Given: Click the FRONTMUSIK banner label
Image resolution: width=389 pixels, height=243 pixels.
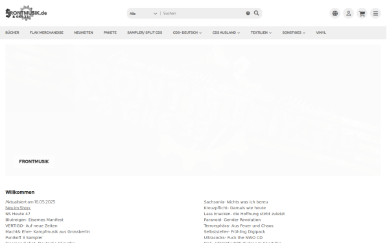Looking at the screenshot, I should pyautogui.click(x=34, y=161).
